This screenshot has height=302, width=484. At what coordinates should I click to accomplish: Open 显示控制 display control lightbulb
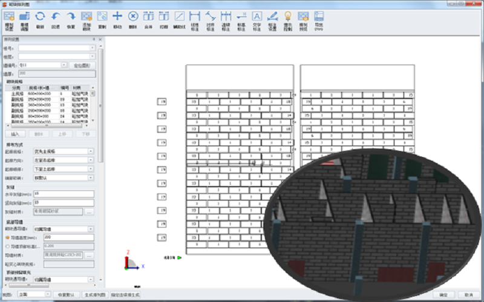(x=288, y=21)
